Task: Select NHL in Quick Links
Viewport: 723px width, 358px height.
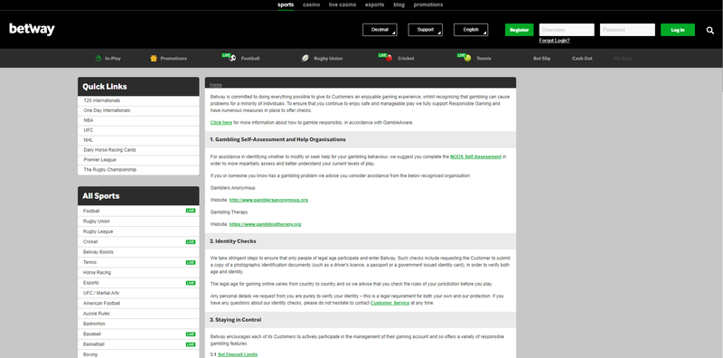Action: (x=138, y=140)
